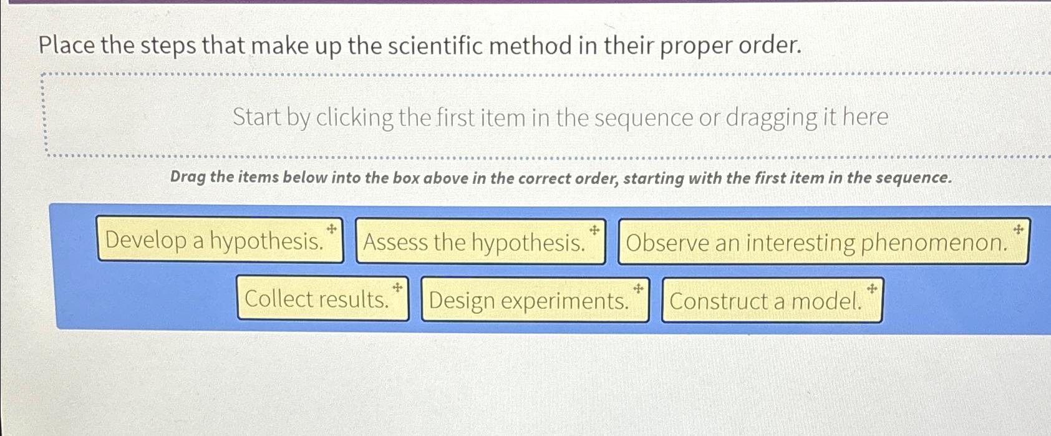
Task: Select the 'Design experiments' answer tile
Action: point(530,301)
